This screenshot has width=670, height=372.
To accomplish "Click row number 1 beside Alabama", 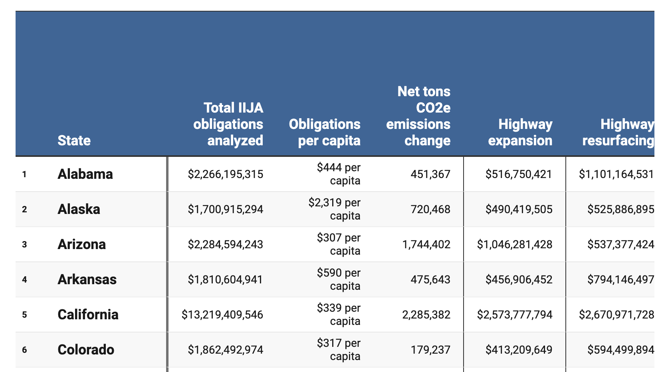I will click(x=24, y=174).
